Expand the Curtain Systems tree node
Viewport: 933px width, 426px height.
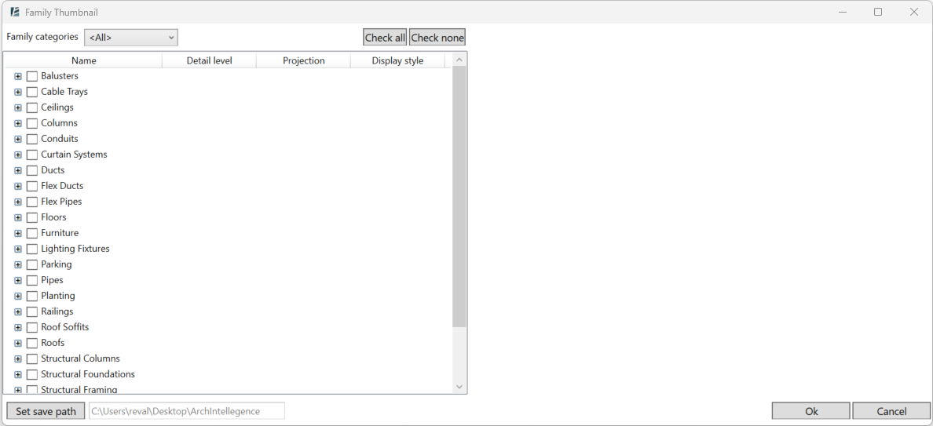pyautogui.click(x=18, y=155)
